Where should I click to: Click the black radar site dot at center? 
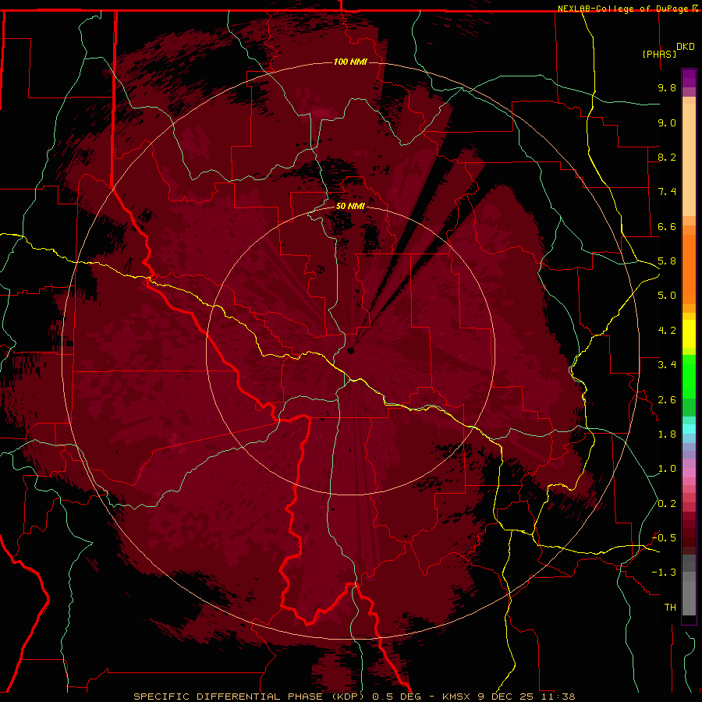coord(351,350)
